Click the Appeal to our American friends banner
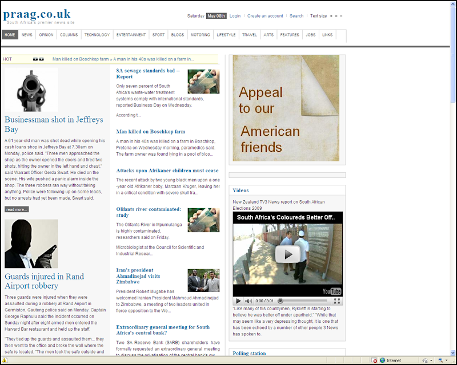The height and width of the screenshot is (365, 457). point(286,108)
